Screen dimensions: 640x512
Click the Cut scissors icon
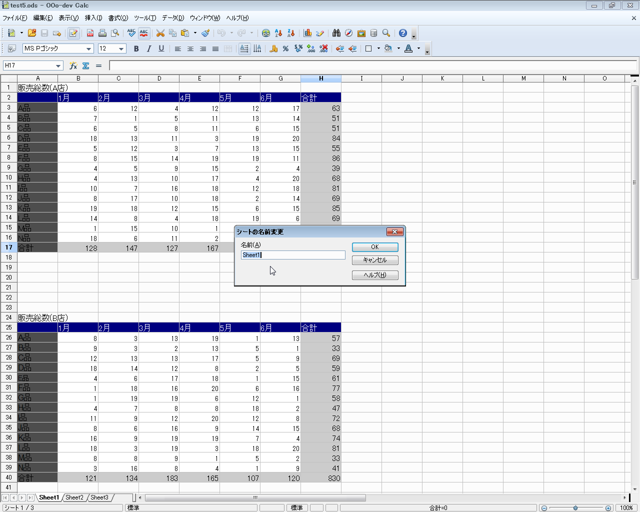(x=160, y=33)
